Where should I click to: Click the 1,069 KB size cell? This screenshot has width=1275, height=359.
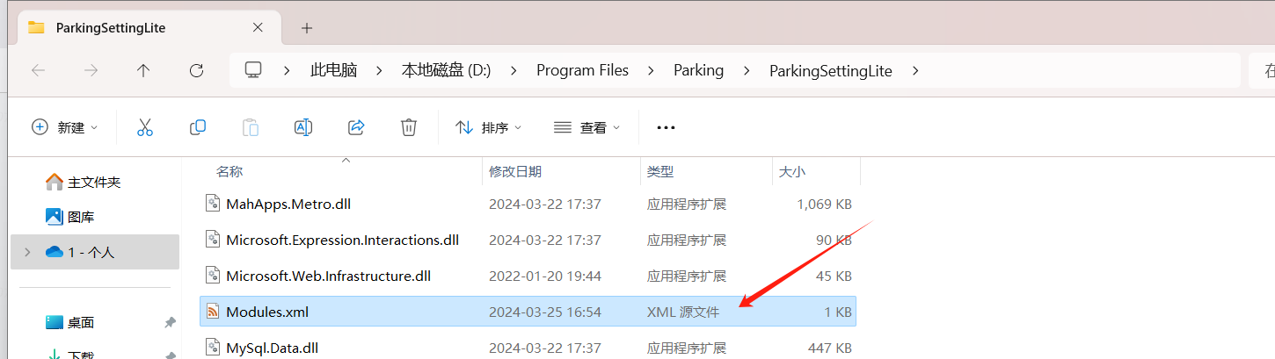tap(824, 204)
